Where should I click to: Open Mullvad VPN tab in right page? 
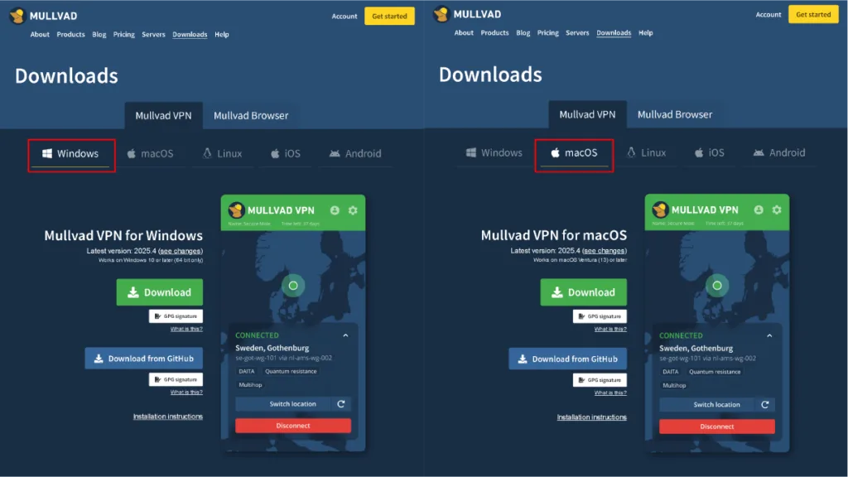click(x=587, y=114)
